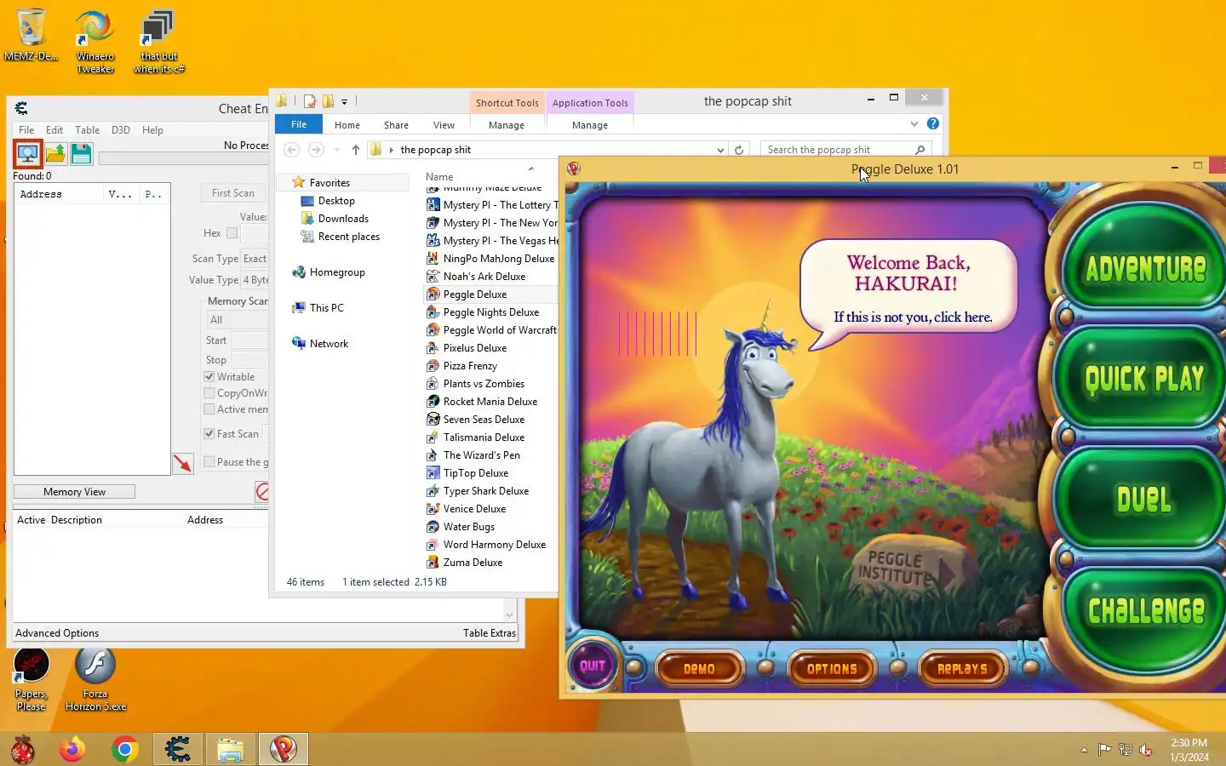1226x766 pixels.
Task: Open Firefox from the taskbar
Action: tap(72, 749)
